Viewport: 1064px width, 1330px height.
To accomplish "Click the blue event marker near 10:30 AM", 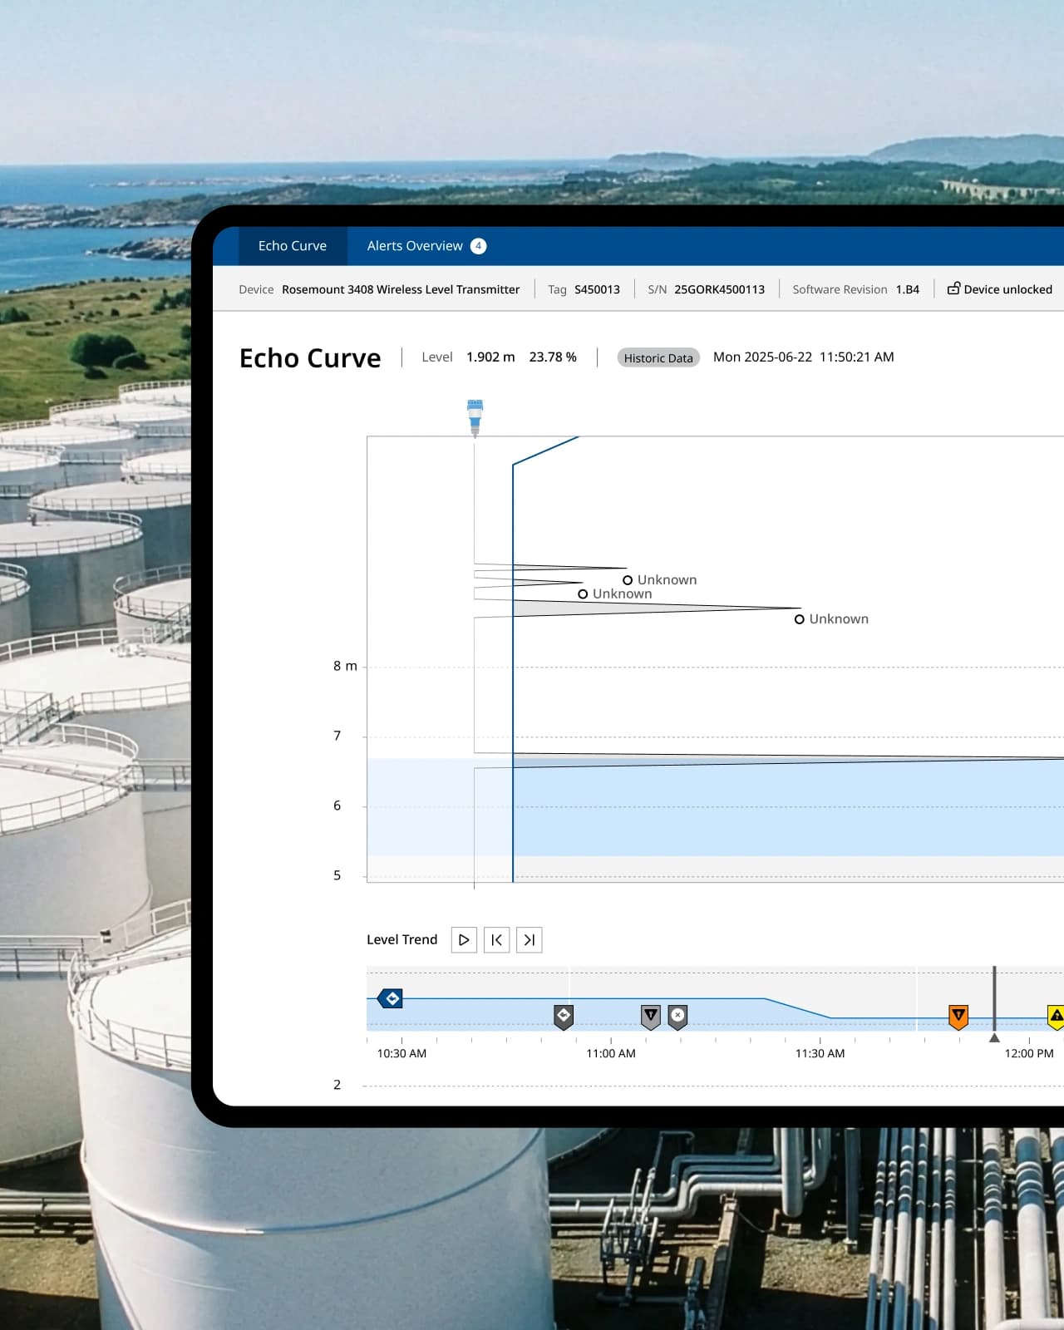I will coord(391,998).
